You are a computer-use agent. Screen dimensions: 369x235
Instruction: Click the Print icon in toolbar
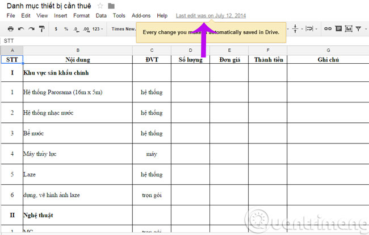click(x=11, y=29)
